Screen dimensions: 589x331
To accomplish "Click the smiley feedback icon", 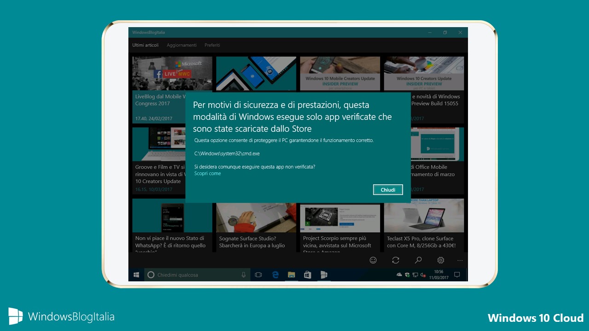I will tap(373, 260).
